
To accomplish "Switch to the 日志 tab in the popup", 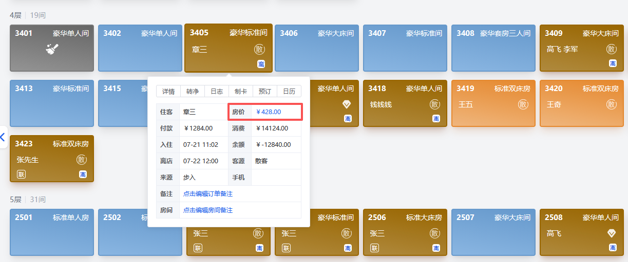I will click(x=217, y=92).
